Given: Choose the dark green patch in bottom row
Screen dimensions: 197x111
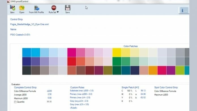Looking at the screenshot, I should tap(117, 70).
